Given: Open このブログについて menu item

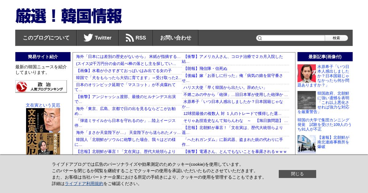Looking at the screenshot, I should pos(46,38).
